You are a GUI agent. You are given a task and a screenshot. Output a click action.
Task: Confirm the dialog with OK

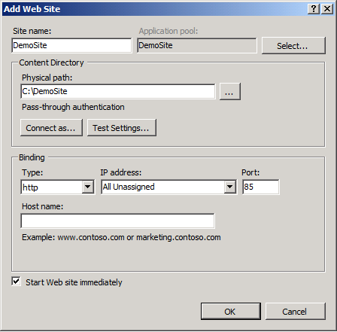231,312
